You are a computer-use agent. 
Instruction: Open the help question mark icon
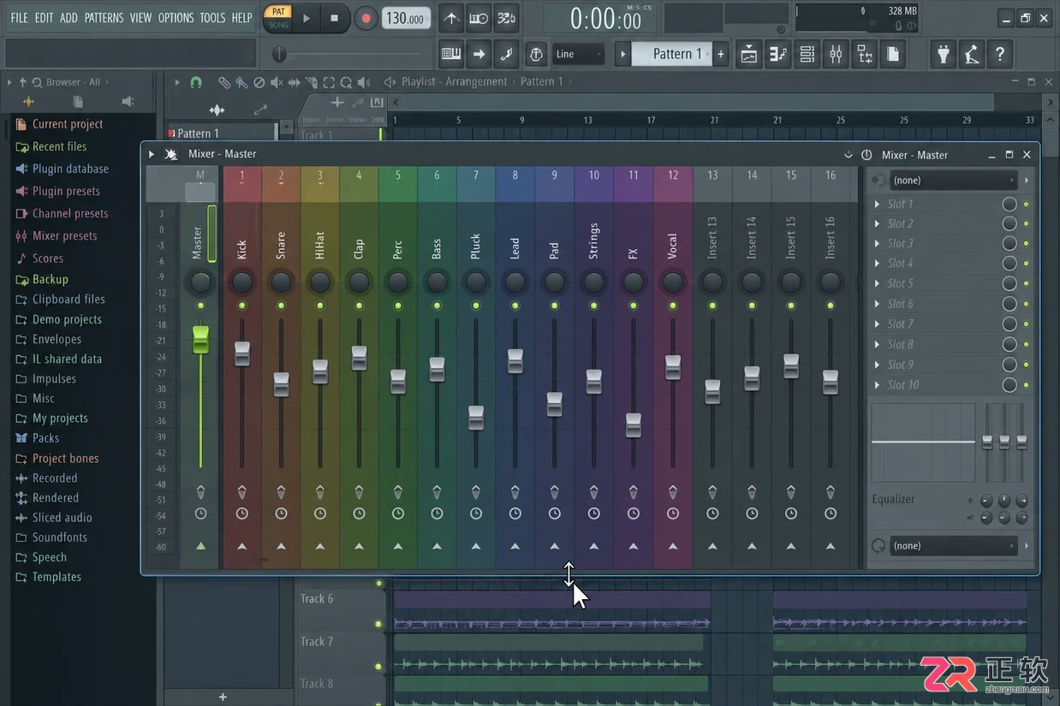(x=1000, y=54)
